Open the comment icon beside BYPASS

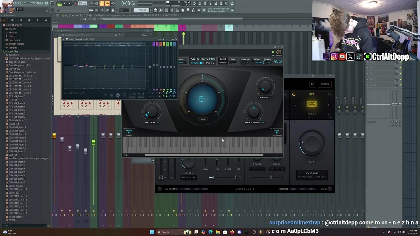[313, 84]
